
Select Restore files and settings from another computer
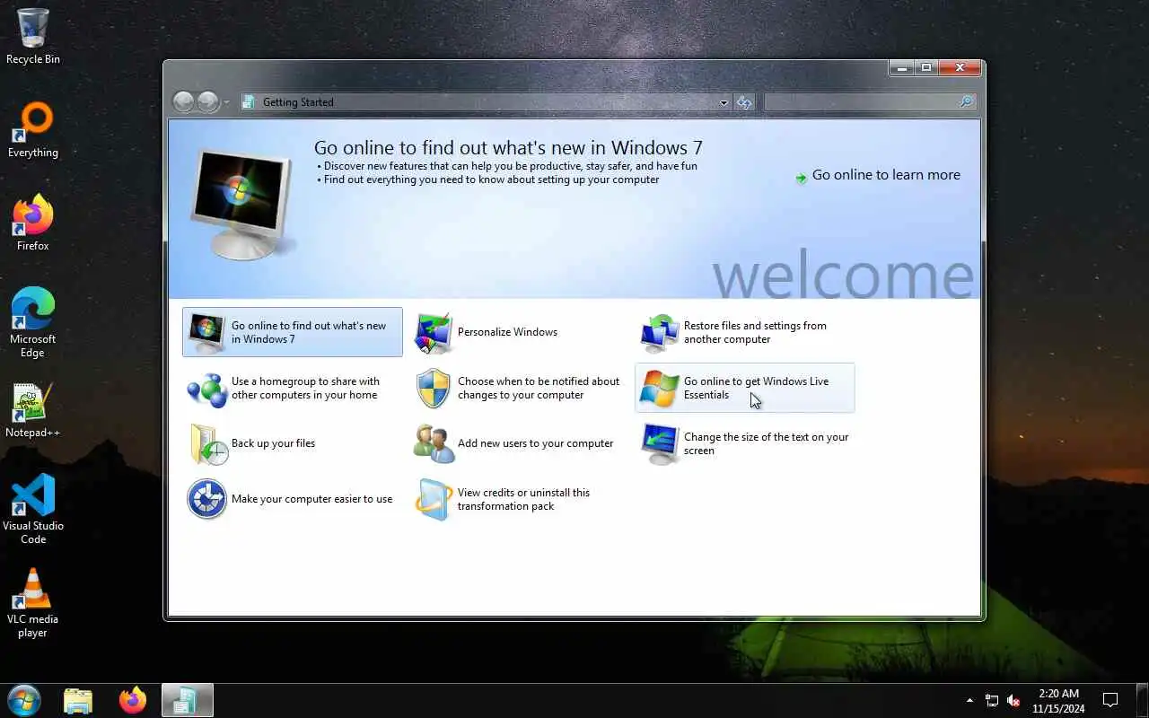[755, 332]
